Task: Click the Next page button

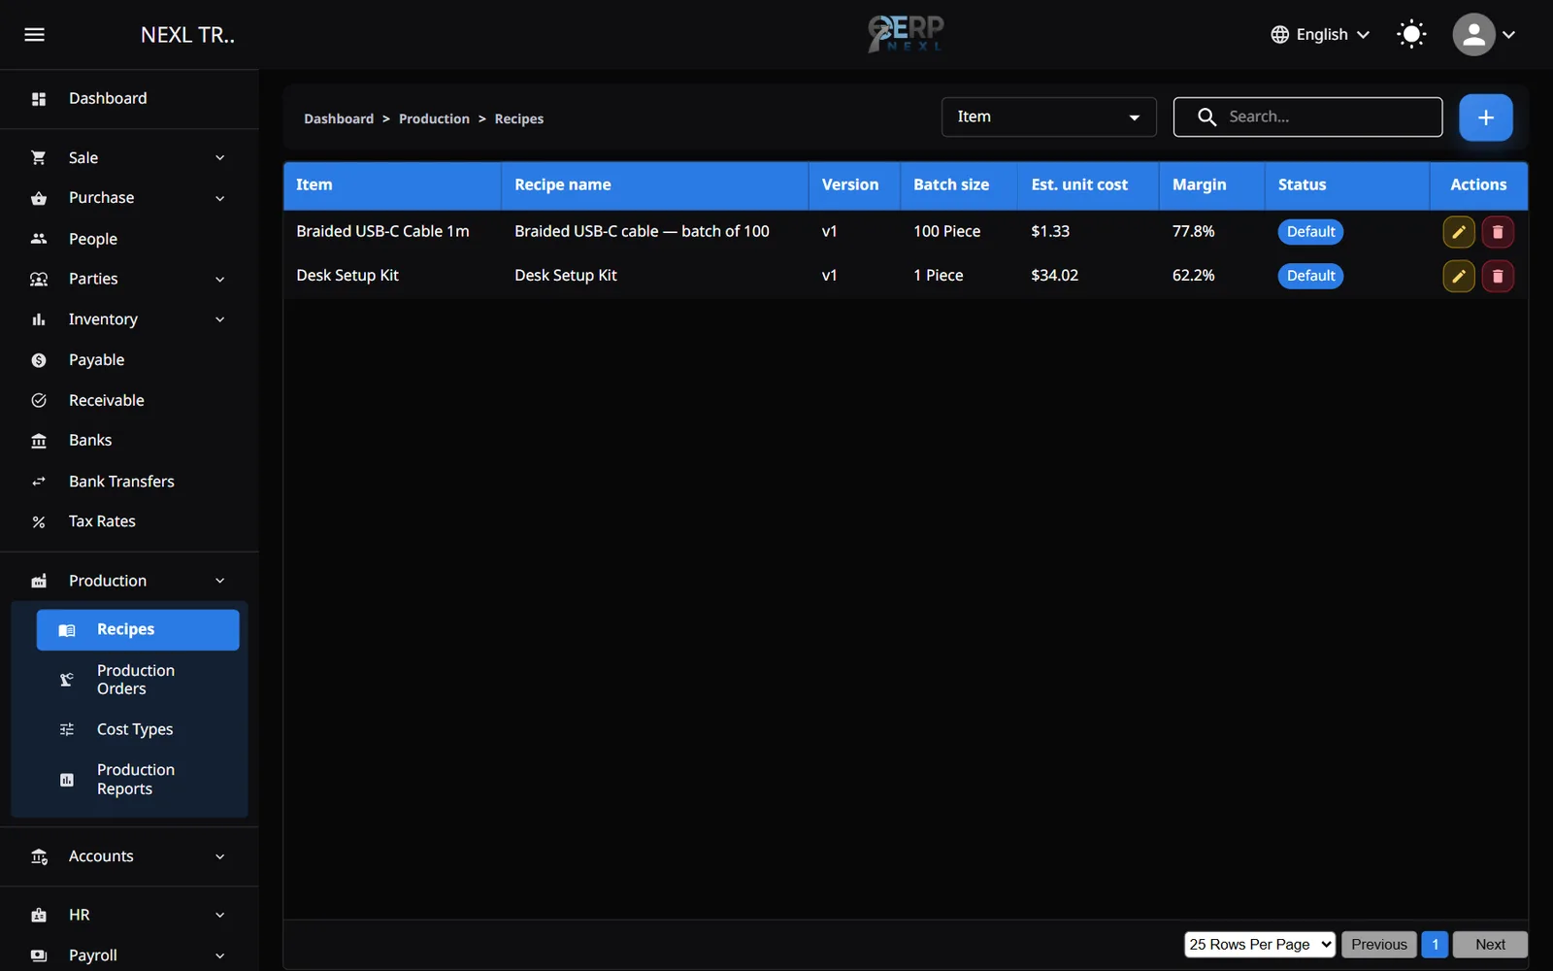Action: pyautogui.click(x=1490, y=944)
